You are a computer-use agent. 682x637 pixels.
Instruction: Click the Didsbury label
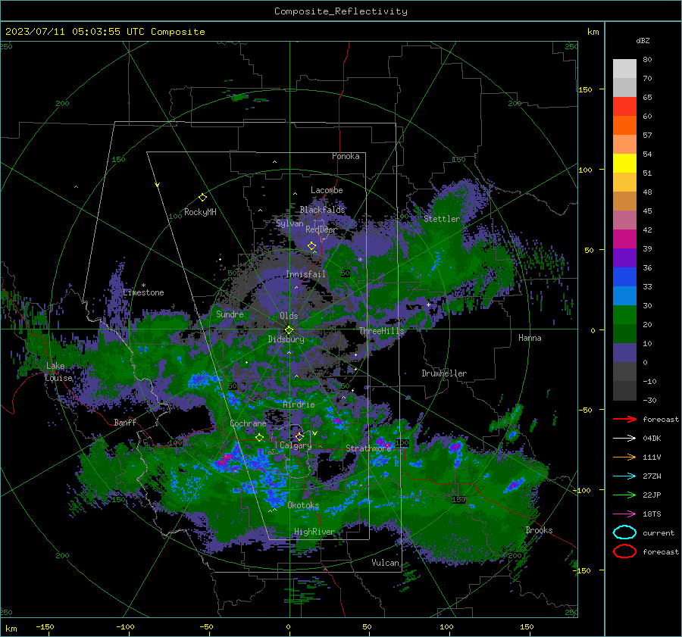(286, 339)
